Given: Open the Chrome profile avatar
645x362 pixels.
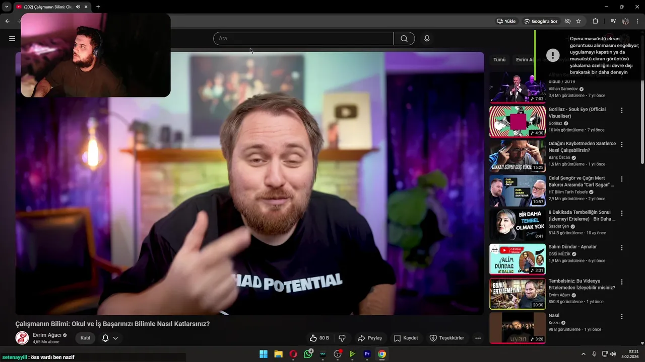Looking at the screenshot, I should (x=625, y=21).
